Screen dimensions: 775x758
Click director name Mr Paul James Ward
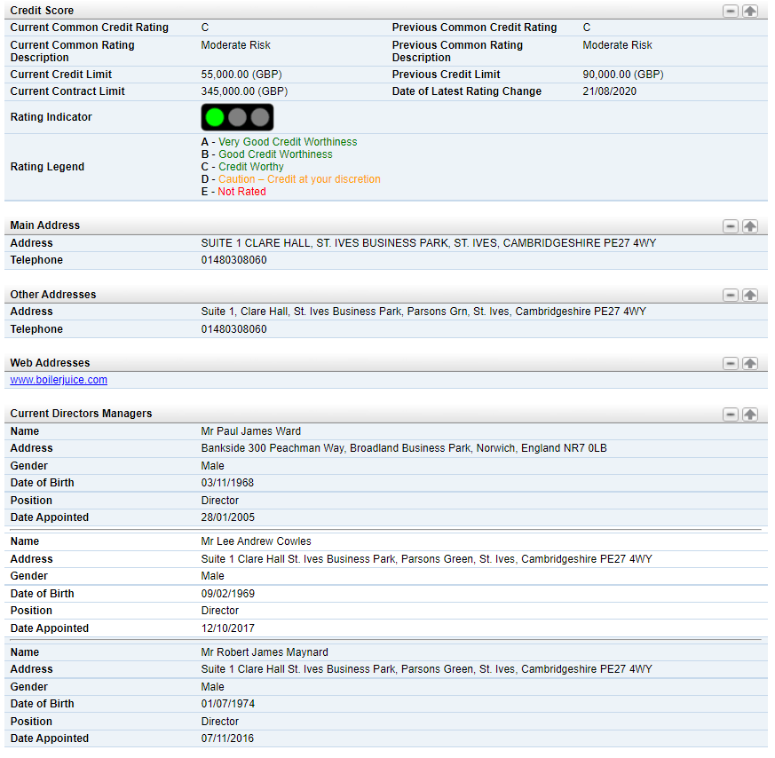(250, 431)
